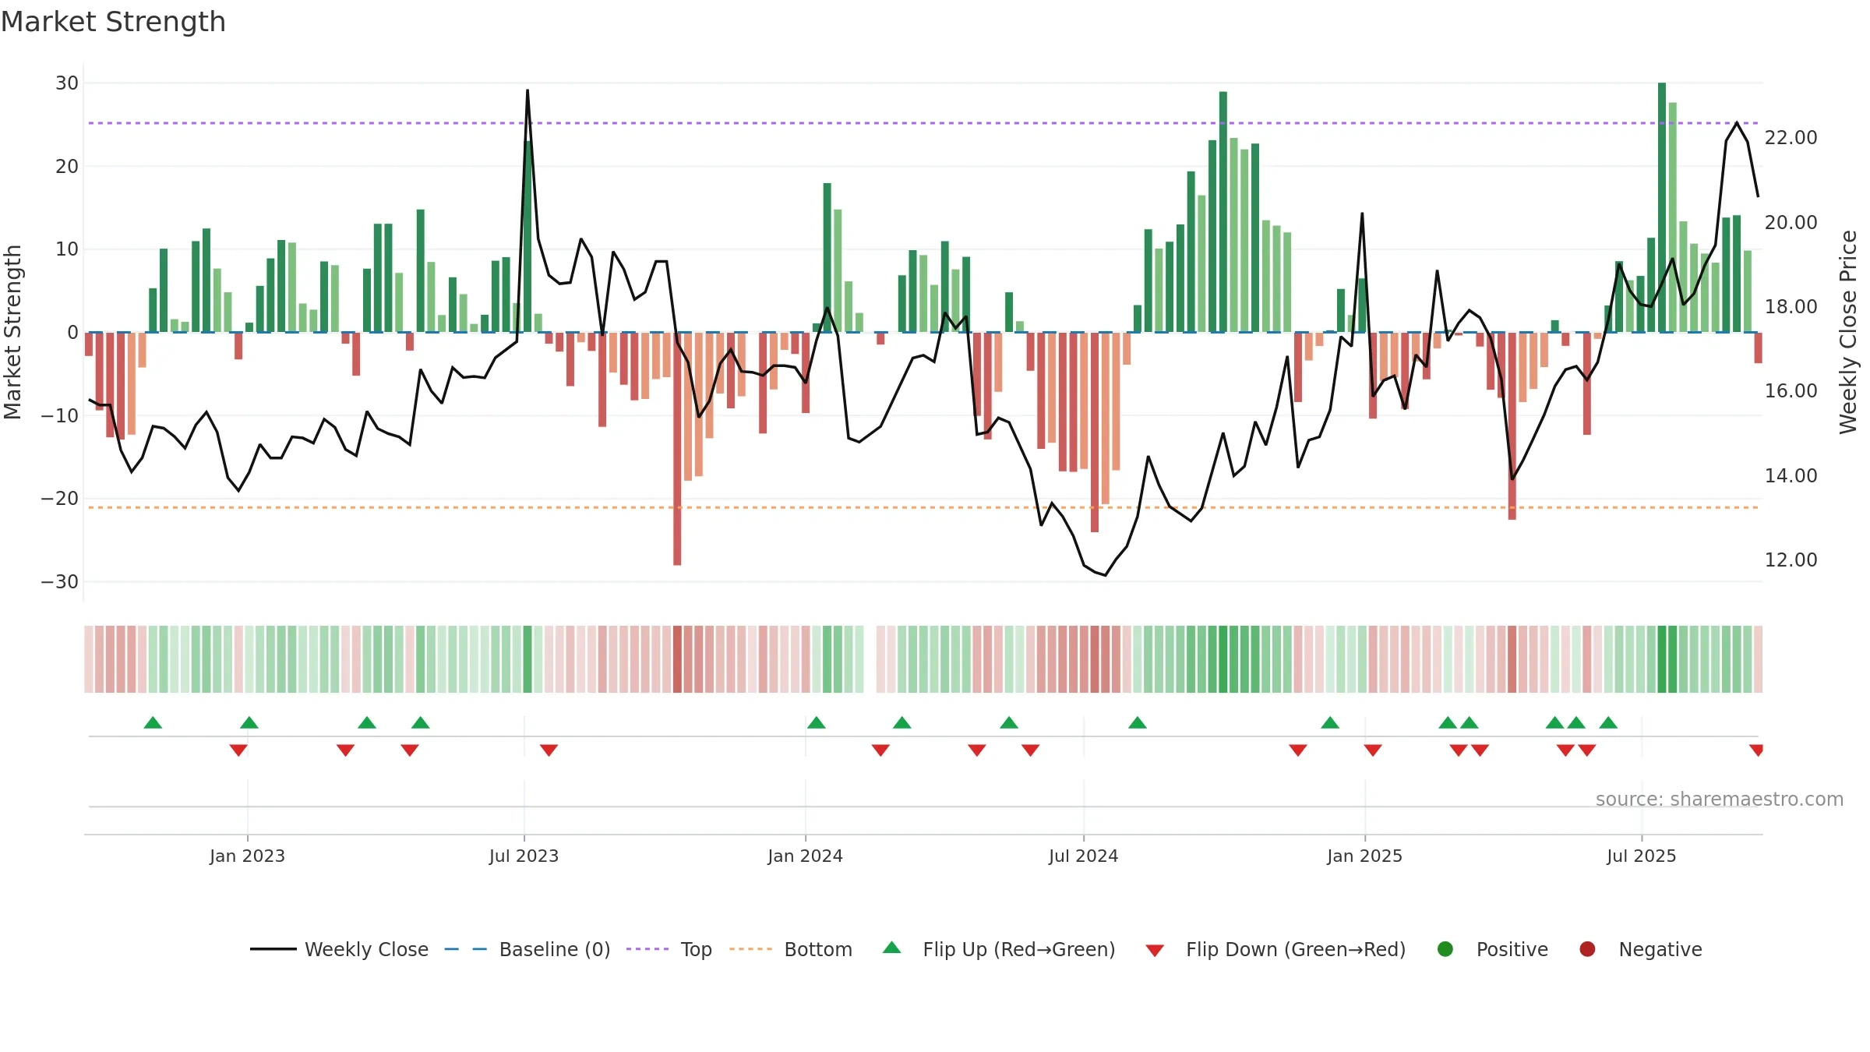Click the tallest green bar near Jul 2025
Image resolution: width=1870 pixels, height=1052 pixels.
point(1662,207)
